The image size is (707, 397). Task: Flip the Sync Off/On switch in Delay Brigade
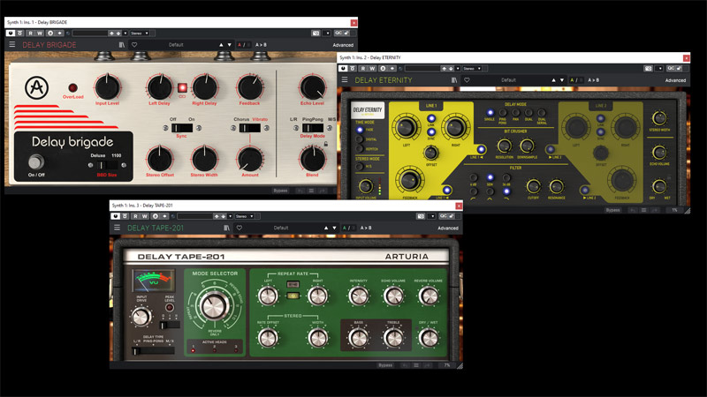point(182,130)
